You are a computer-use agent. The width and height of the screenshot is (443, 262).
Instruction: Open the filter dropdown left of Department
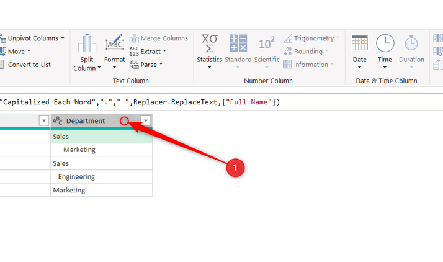pyautogui.click(x=44, y=120)
